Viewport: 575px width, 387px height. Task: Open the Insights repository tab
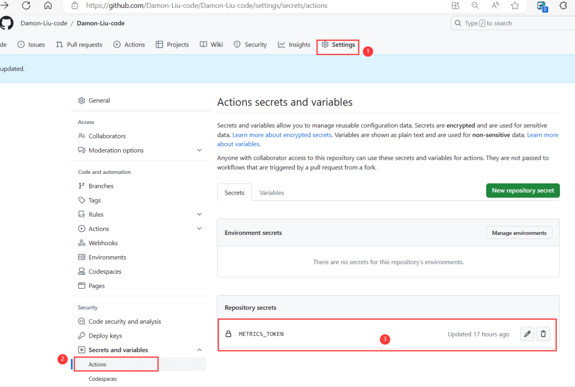(x=294, y=45)
